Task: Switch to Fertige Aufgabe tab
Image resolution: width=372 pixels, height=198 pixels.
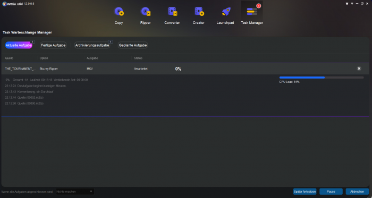Action: click(53, 45)
